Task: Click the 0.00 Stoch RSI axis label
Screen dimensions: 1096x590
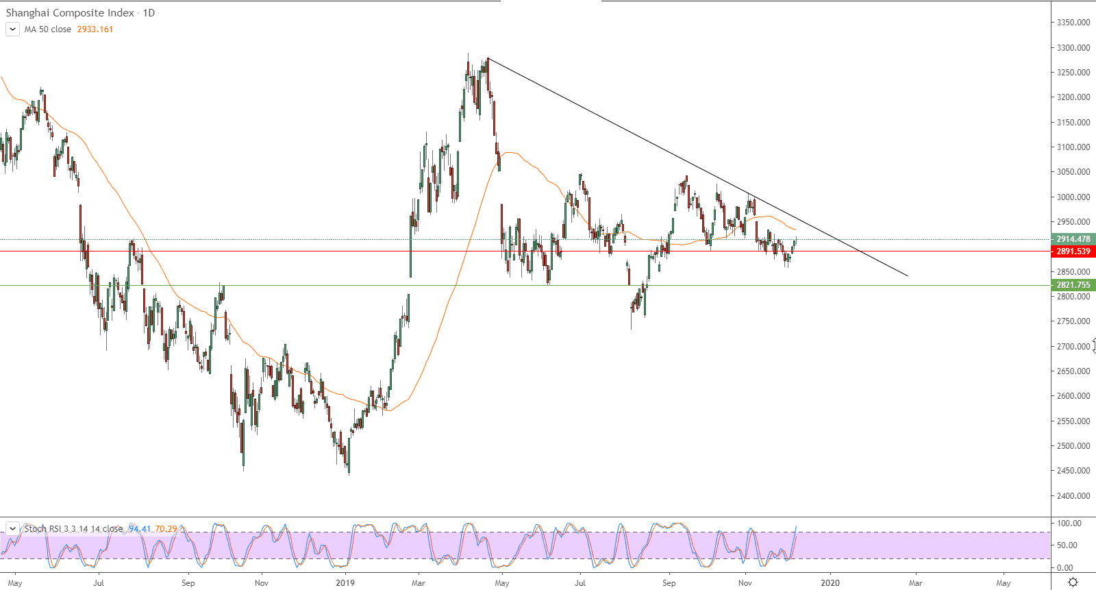Action: click(x=1065, y=568)
